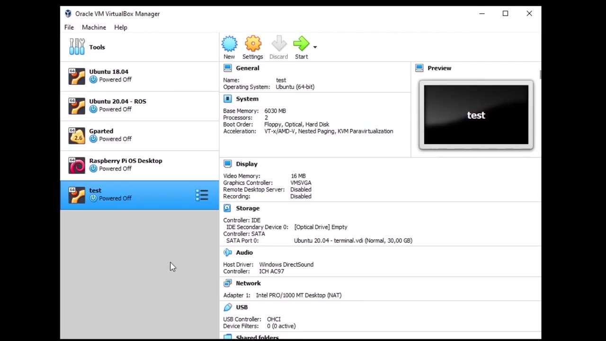
Task: Click the Display section monitor icon
Action: pyautogui.click(x=228, y=164)
